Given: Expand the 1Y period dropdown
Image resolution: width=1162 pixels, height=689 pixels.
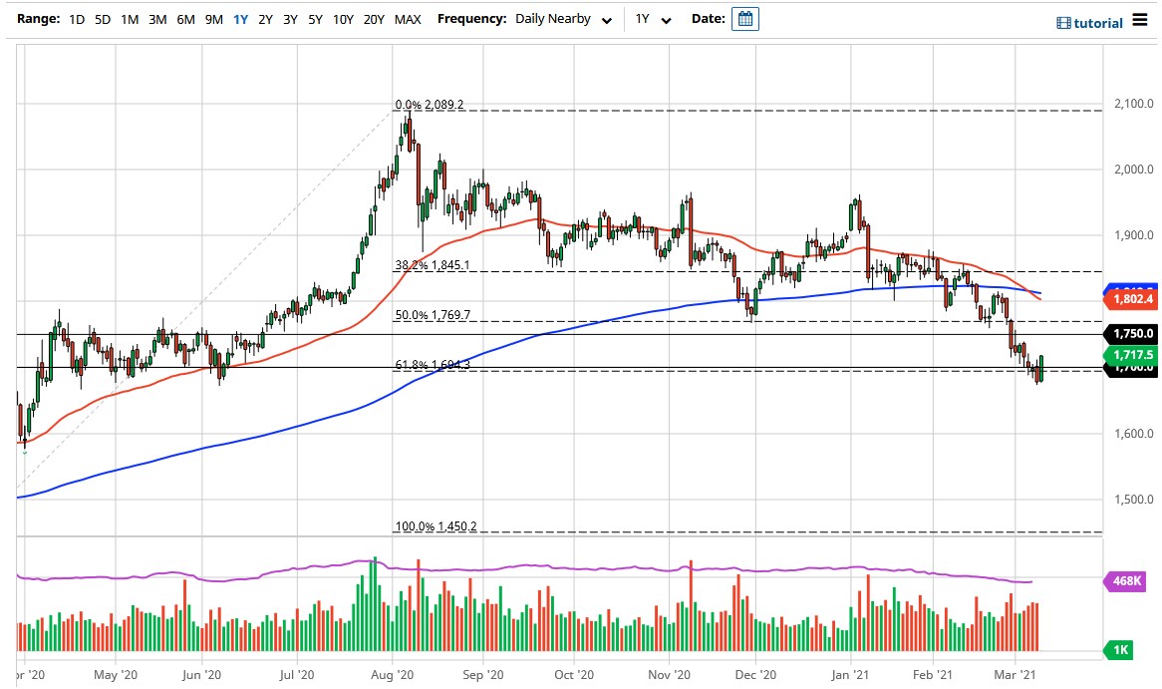Looking at the screenshot, I should 653,19.
